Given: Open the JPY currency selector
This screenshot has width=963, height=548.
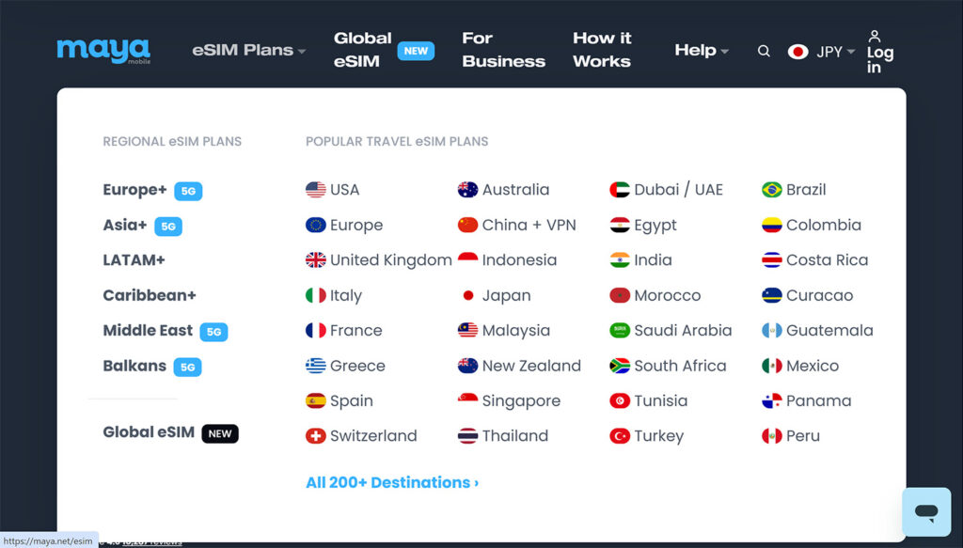Looking at the screenshot, I should [x=822, y=52].
